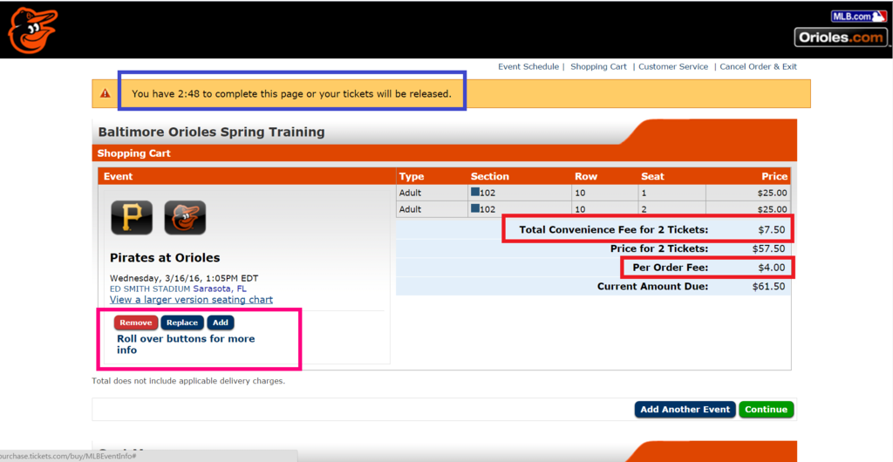
Task: Click Add Another Event button
Action: coord(685,410)
